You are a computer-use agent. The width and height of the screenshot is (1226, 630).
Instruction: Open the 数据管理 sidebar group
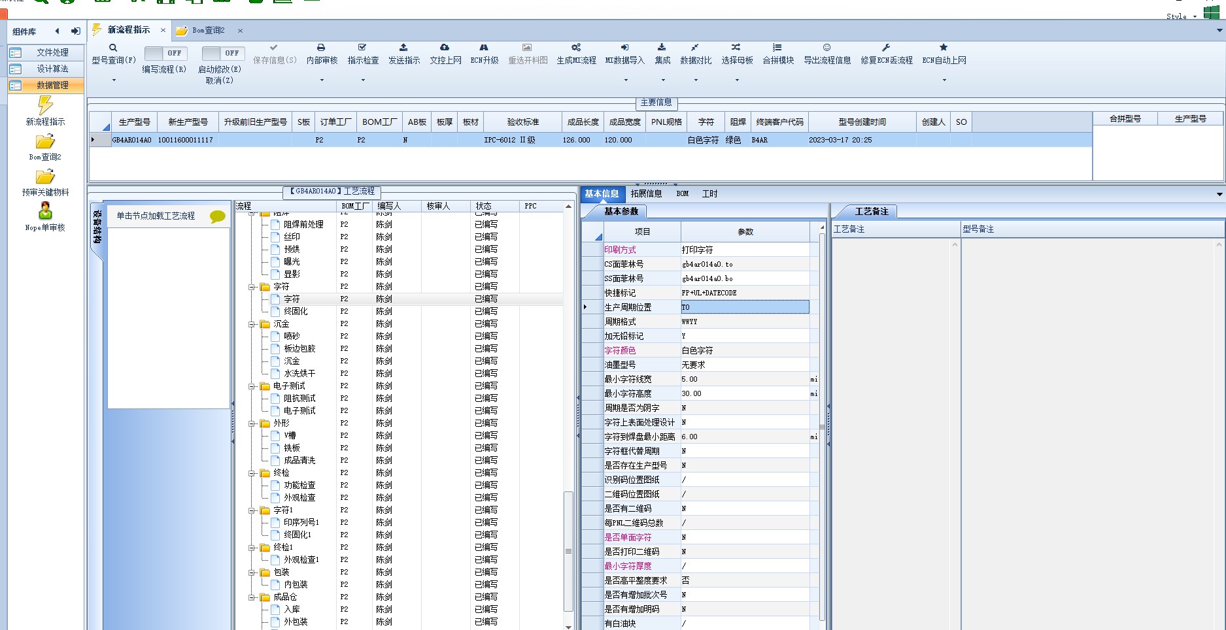point(46,85)
